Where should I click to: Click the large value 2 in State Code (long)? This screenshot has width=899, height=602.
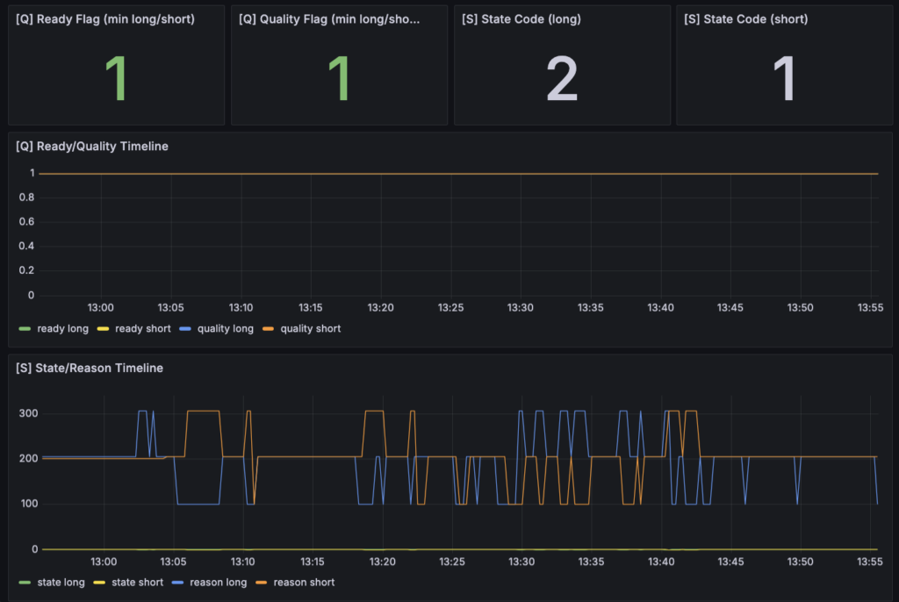[562, 80]
